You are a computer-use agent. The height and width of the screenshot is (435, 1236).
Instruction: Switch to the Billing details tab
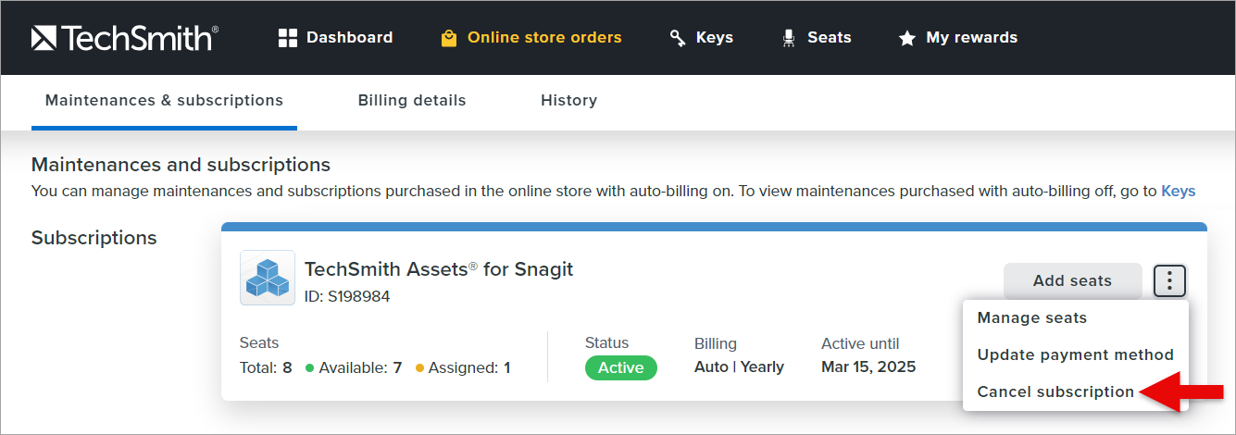click(x=412, y=100)
